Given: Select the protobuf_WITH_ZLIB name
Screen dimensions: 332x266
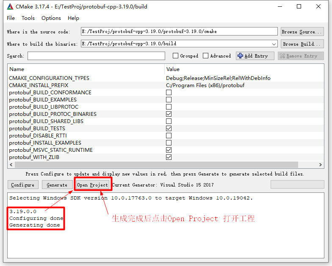Looking at the screenshot, I should [34, 157].
